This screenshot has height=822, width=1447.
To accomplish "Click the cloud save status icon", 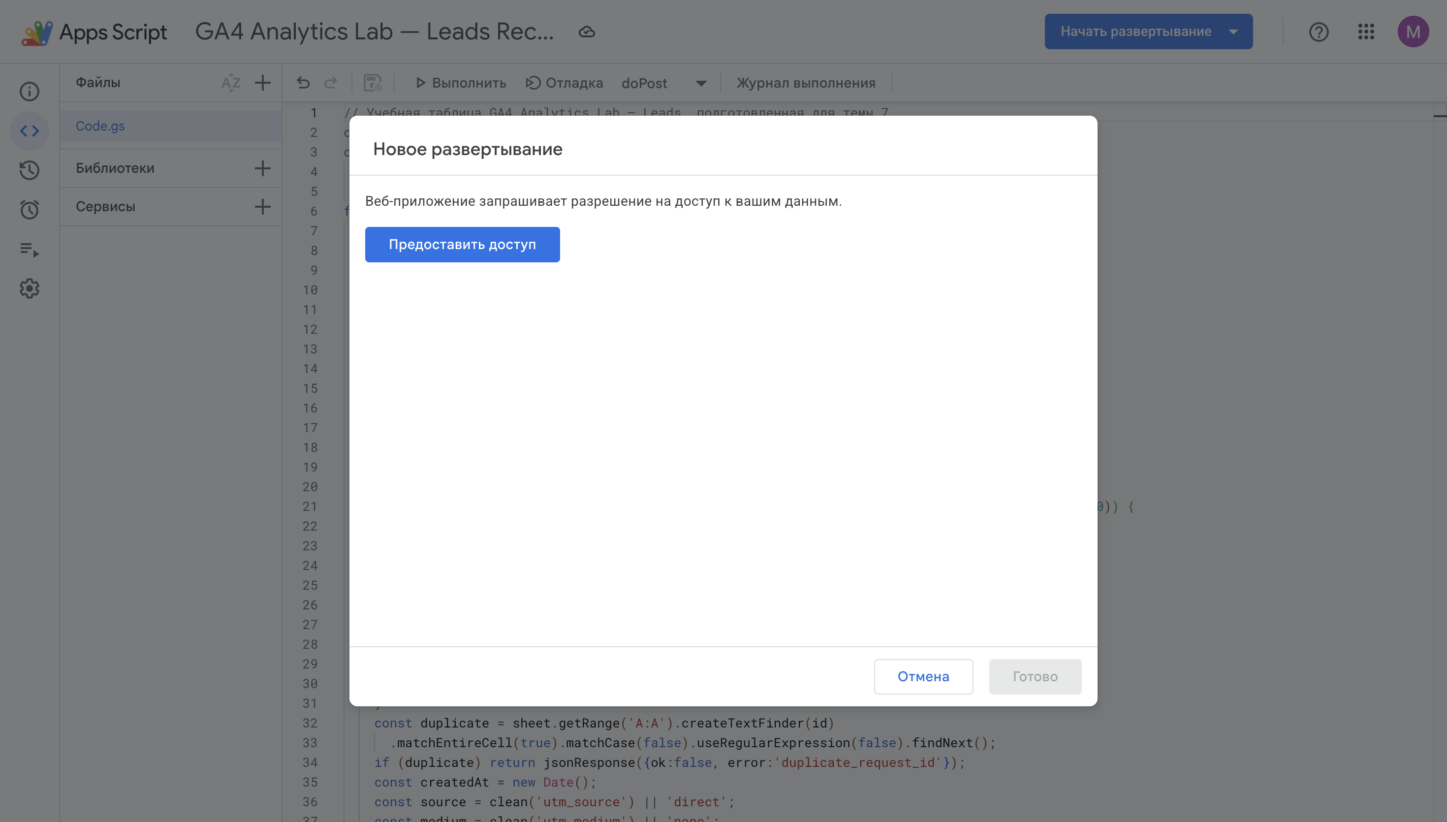I will pyautogui.click(x=587, y=32).
